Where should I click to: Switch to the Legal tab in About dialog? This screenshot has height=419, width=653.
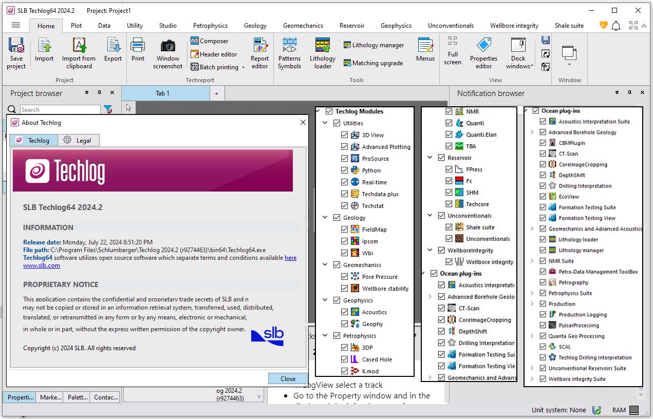78,140
